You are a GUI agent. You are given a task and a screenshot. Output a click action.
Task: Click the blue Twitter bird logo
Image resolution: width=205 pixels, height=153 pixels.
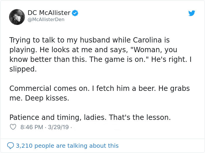pos(192,13)
